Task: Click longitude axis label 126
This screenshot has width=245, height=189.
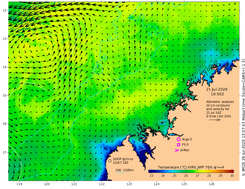Action: tap(212, 184)
